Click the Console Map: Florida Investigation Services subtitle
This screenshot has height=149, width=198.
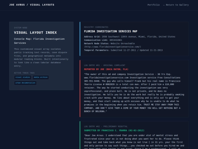pos(39,41)
